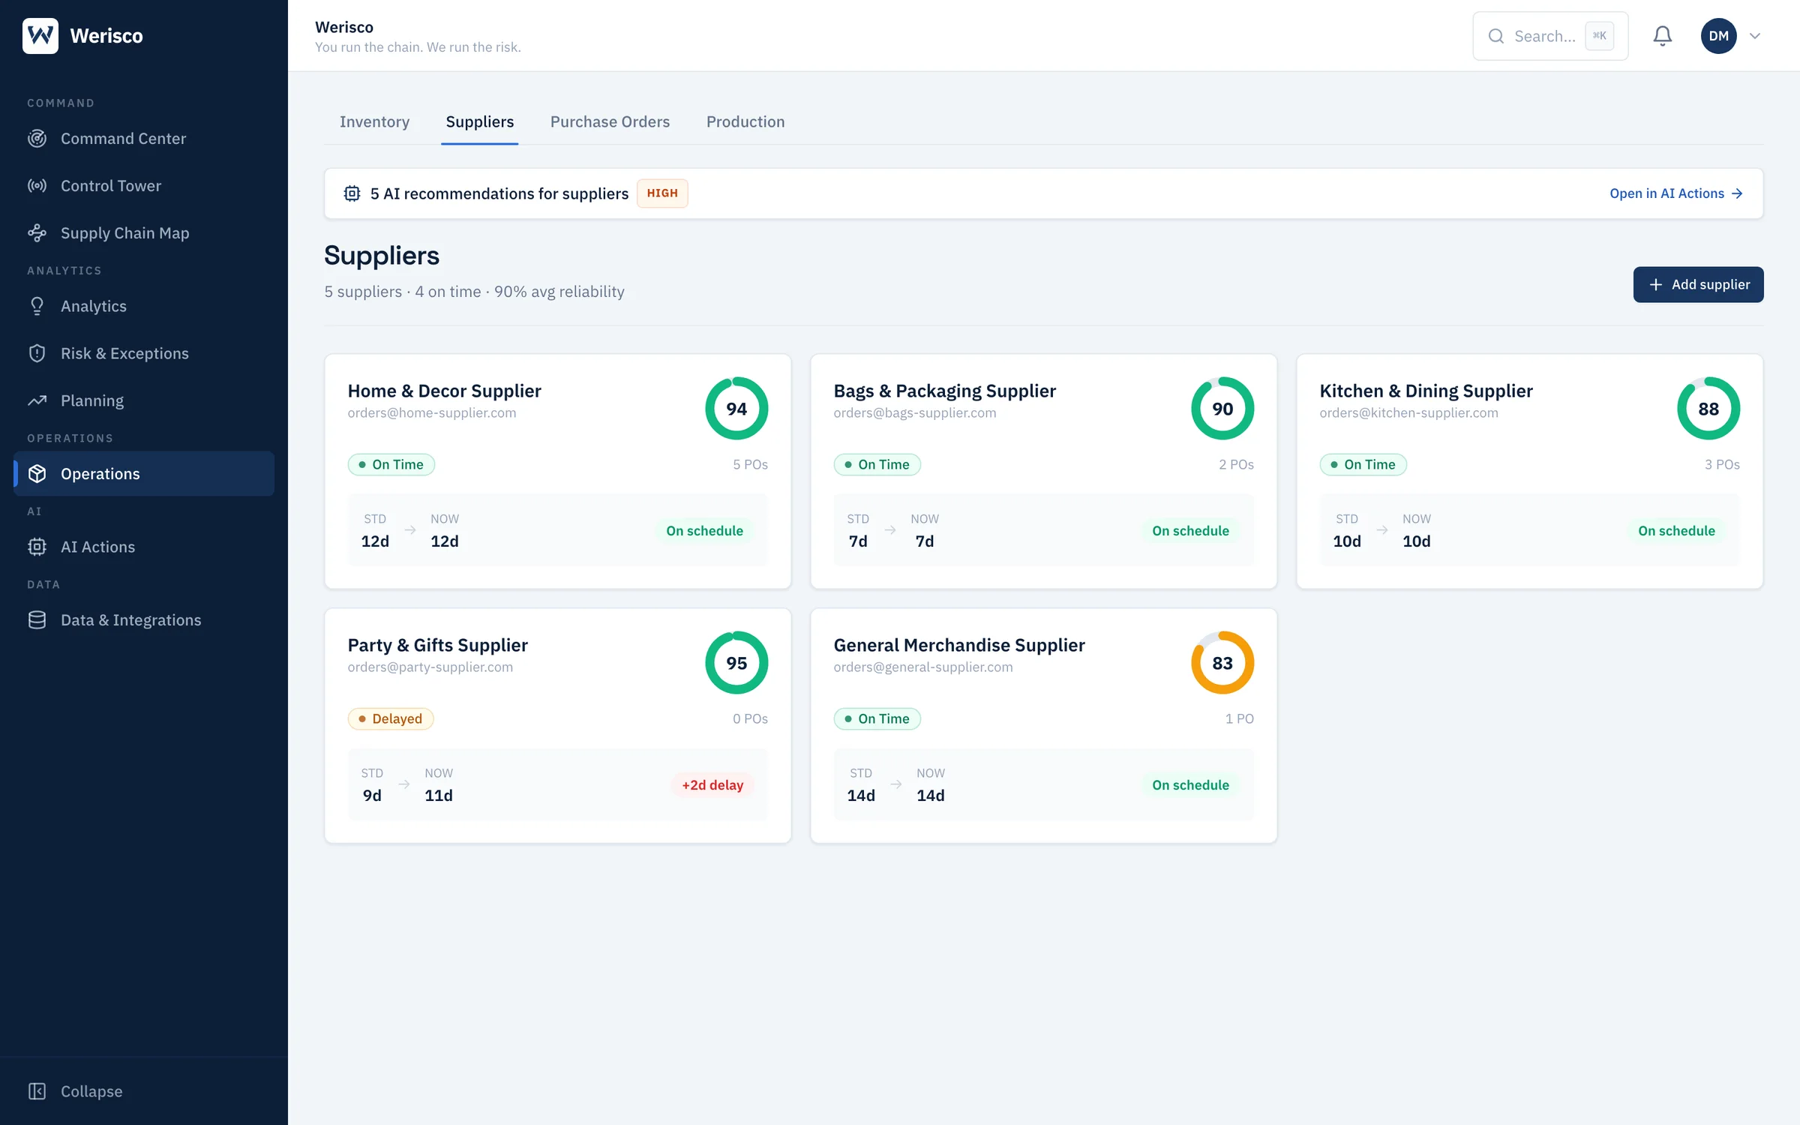Click the search magnifier icon
Image resolution: width=1800 pixels, height=1125 pixels.
[1495, 36]
